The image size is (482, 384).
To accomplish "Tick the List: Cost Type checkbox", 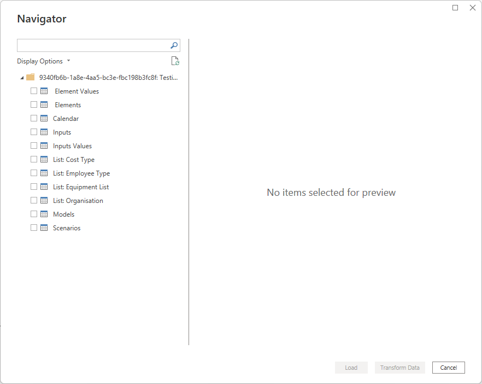I will coord(34,159).
